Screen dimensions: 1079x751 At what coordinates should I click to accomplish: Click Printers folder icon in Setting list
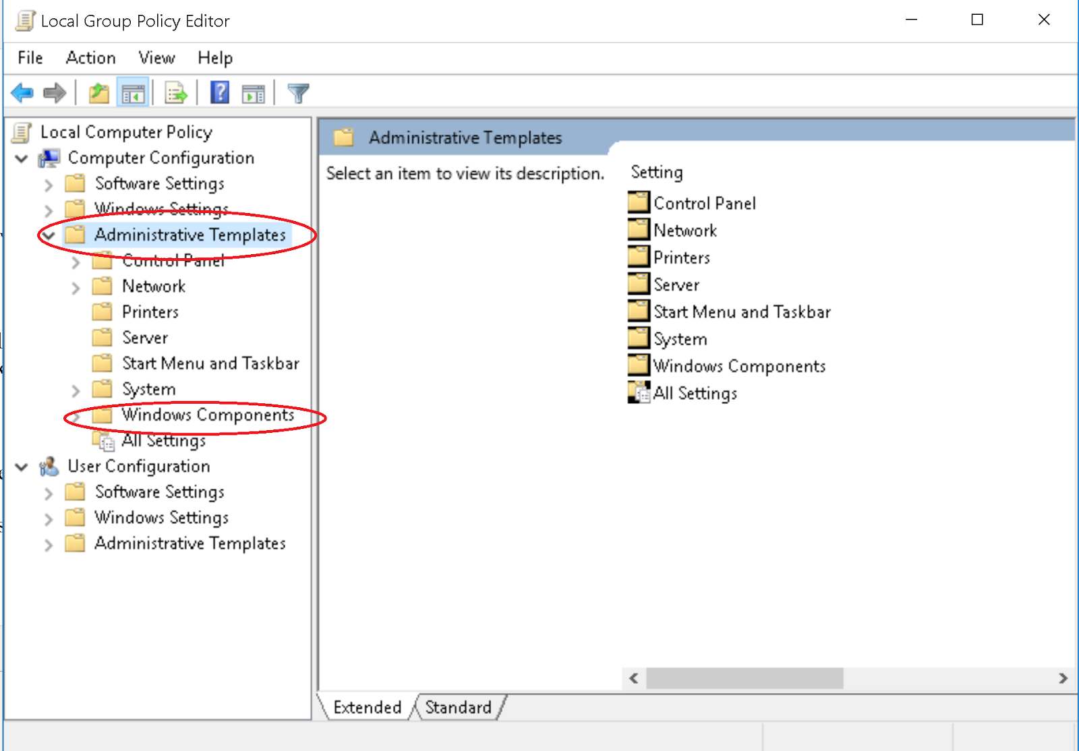tap(638, 257)
